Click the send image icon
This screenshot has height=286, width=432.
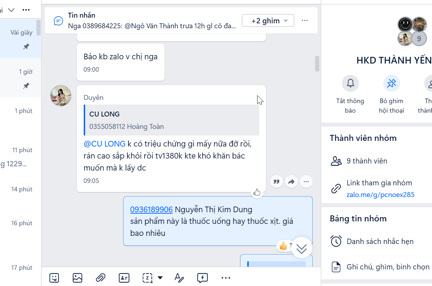pyautogui.click(x=77, y=278)
